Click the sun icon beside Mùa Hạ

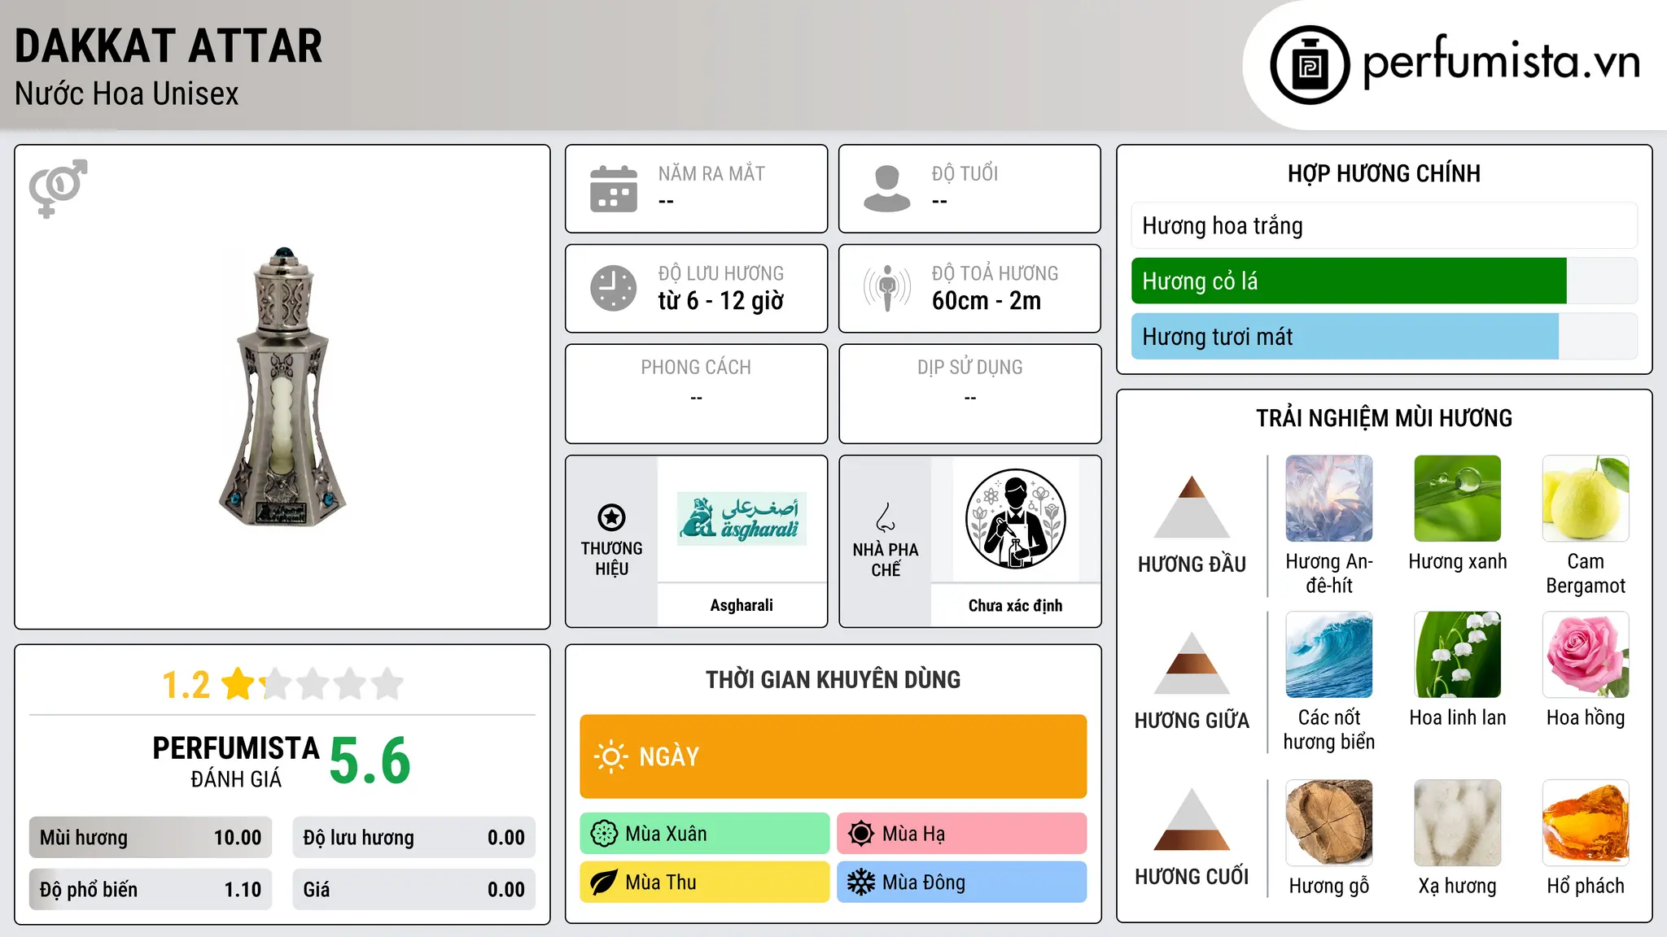861,834
